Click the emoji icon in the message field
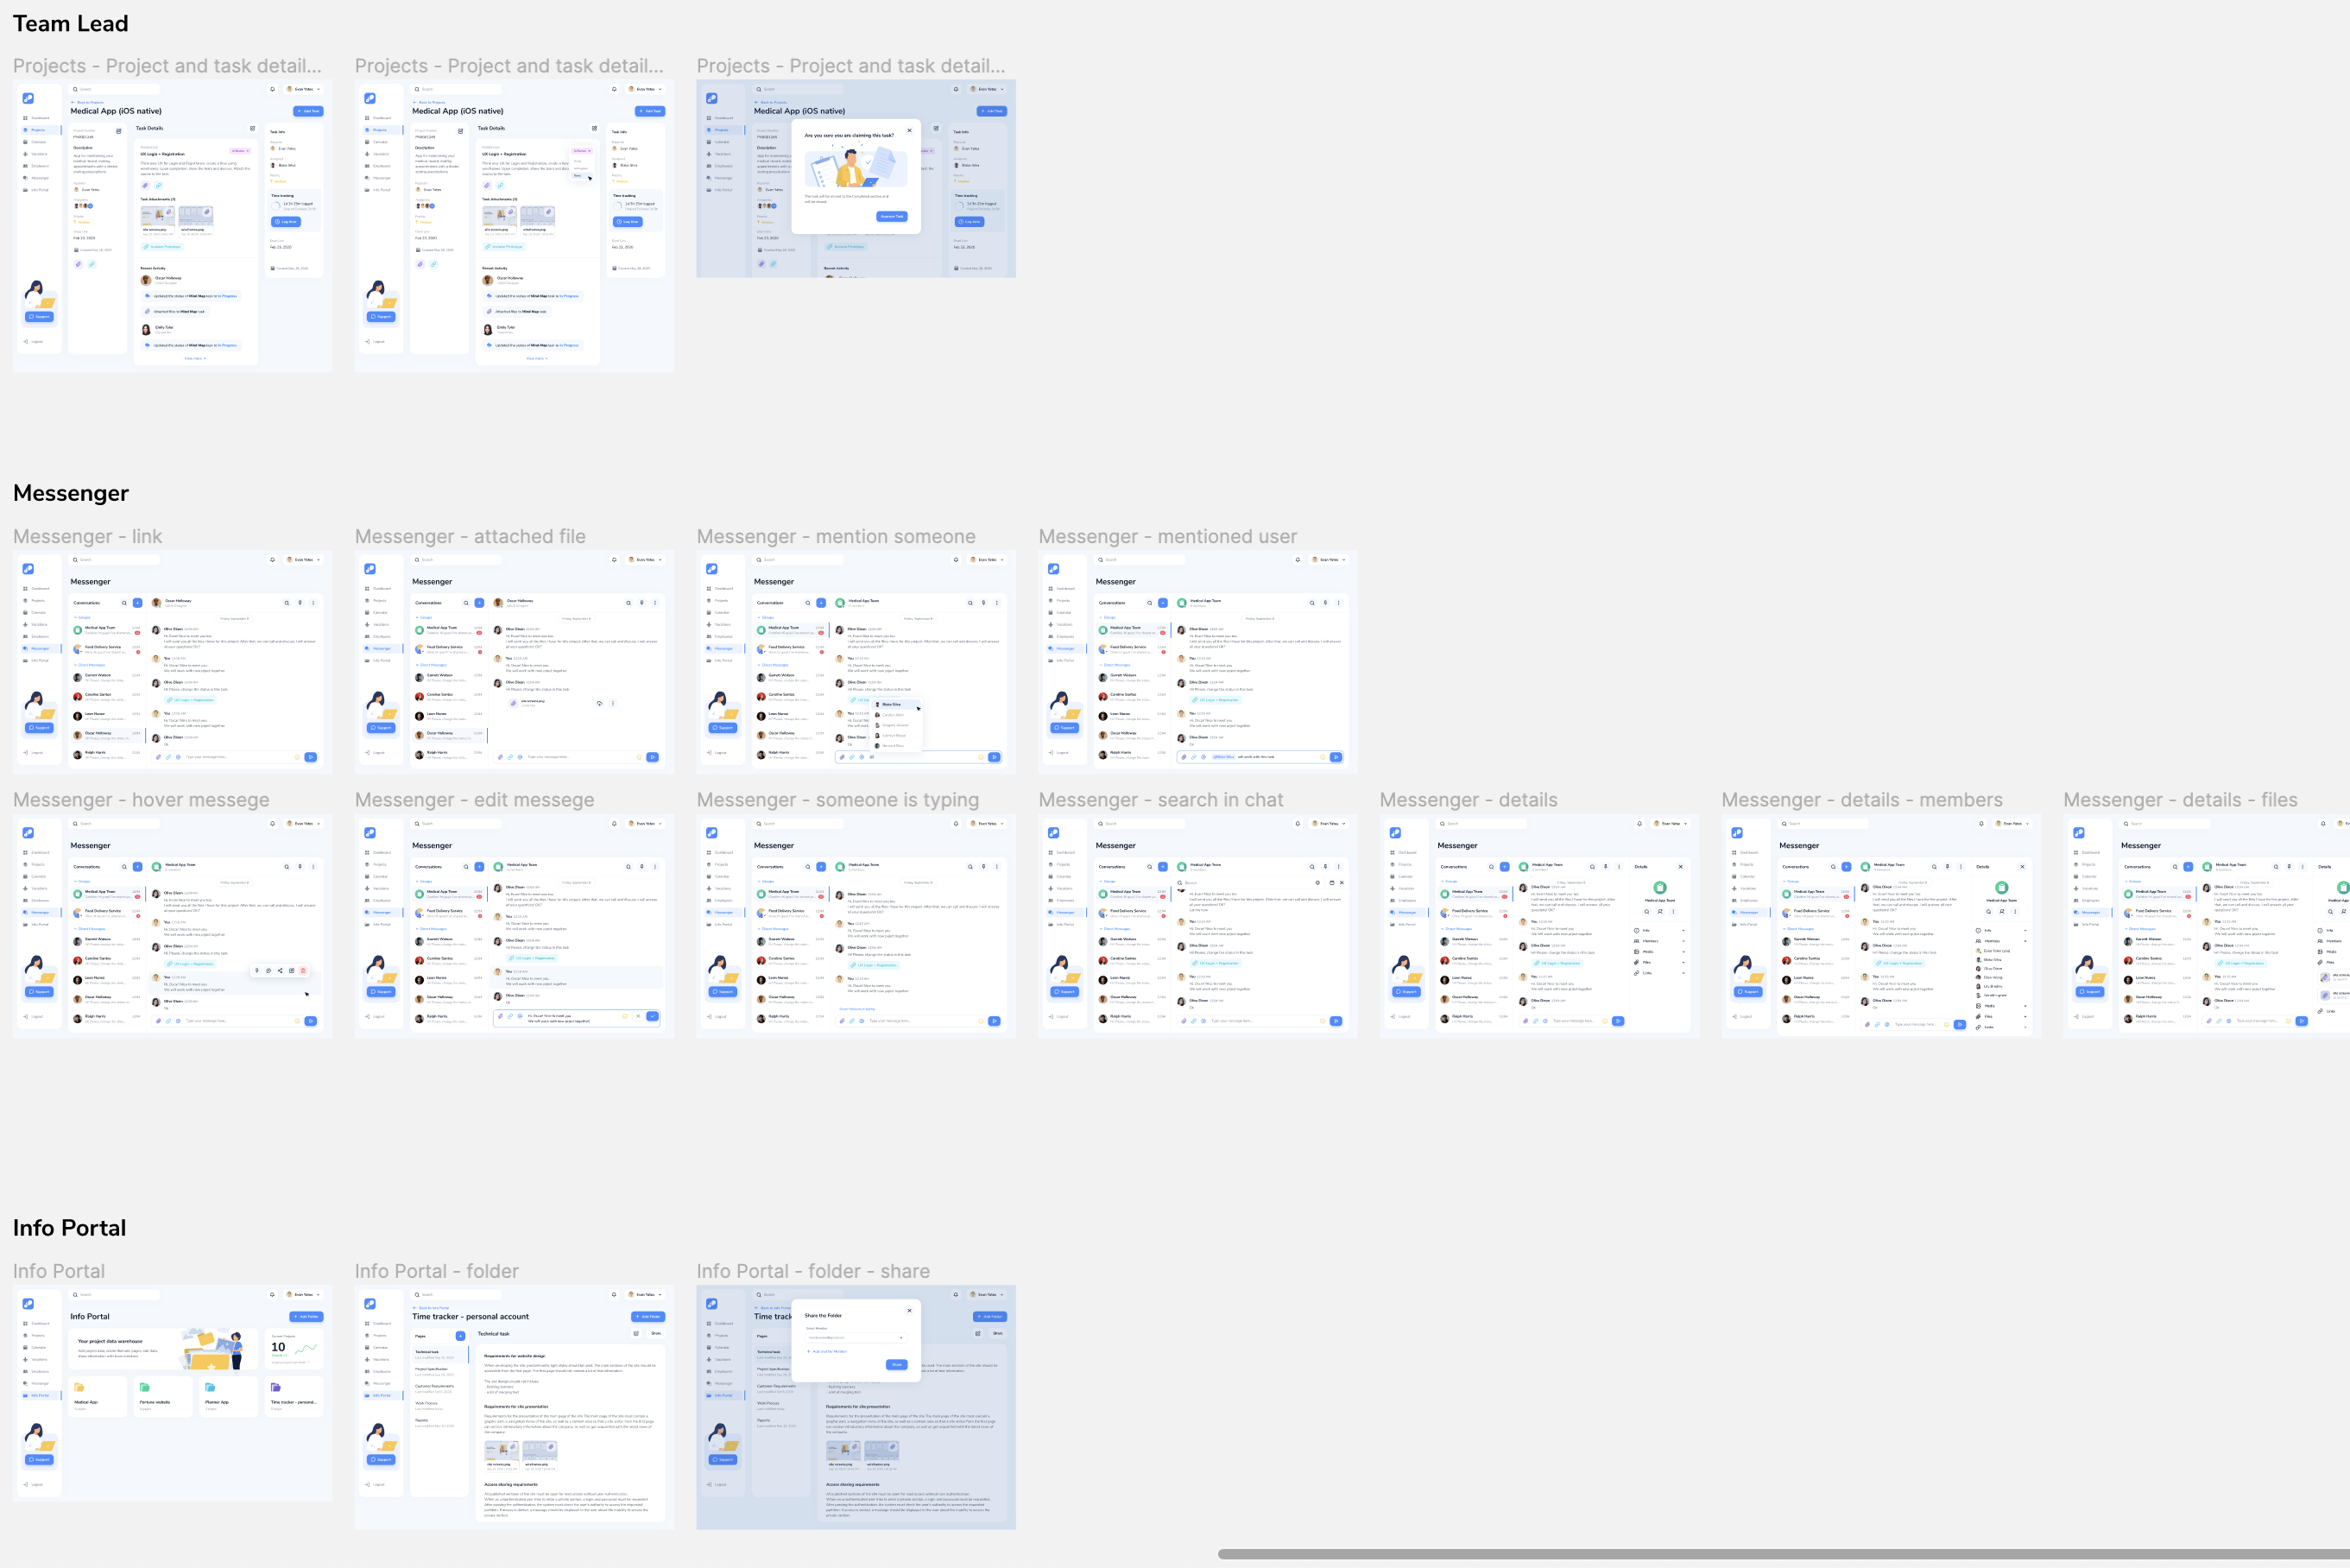The image size is (2350, 1568). click(298, 757)
